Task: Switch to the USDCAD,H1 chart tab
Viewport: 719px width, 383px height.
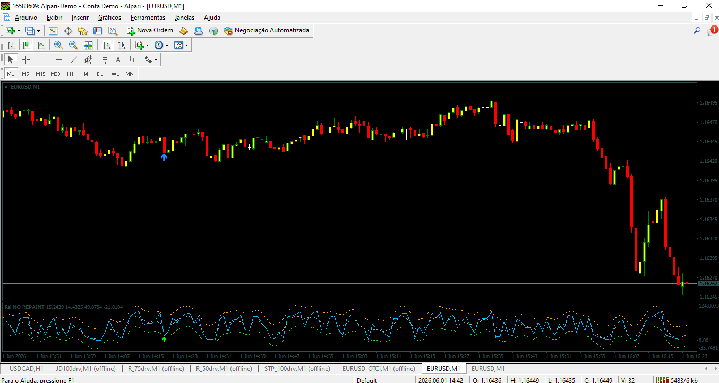Action: pos(27,368)
